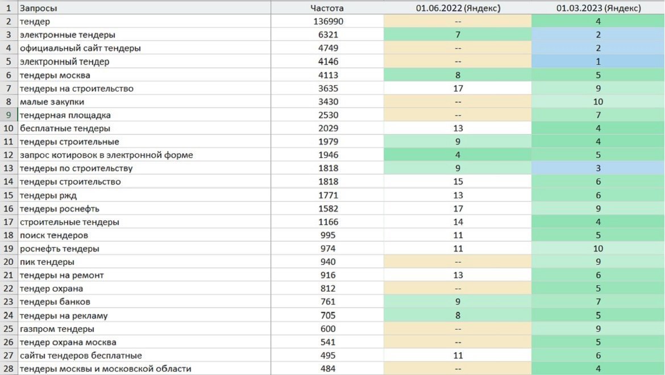Select cell 'тендеры роснефть'
This screenshot has width=665, height=375.
coord(144,209)
